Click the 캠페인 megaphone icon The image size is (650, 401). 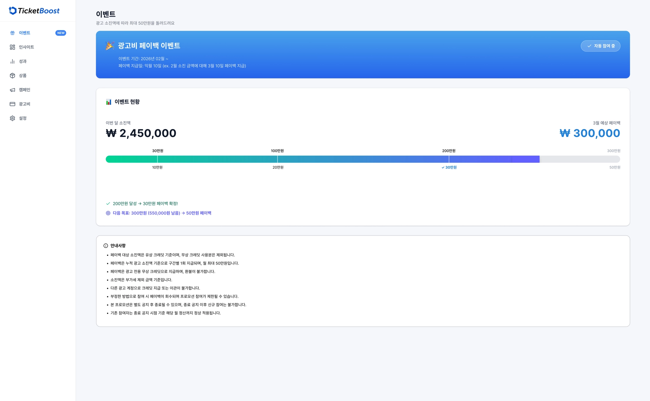(x=12, y=90)
